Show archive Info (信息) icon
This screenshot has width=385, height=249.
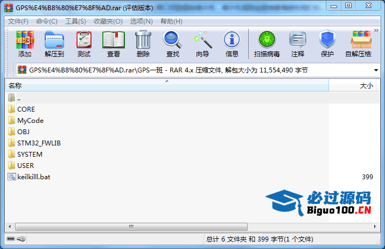pos(232,40)
